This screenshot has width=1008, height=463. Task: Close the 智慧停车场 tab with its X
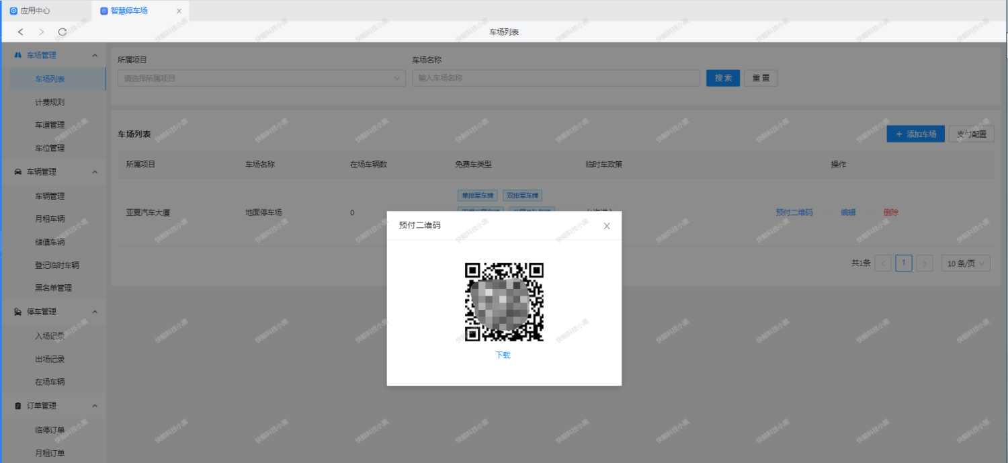point(179,11)
